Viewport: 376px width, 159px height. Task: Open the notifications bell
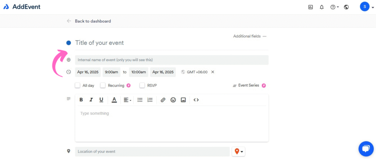coord(322,7)
